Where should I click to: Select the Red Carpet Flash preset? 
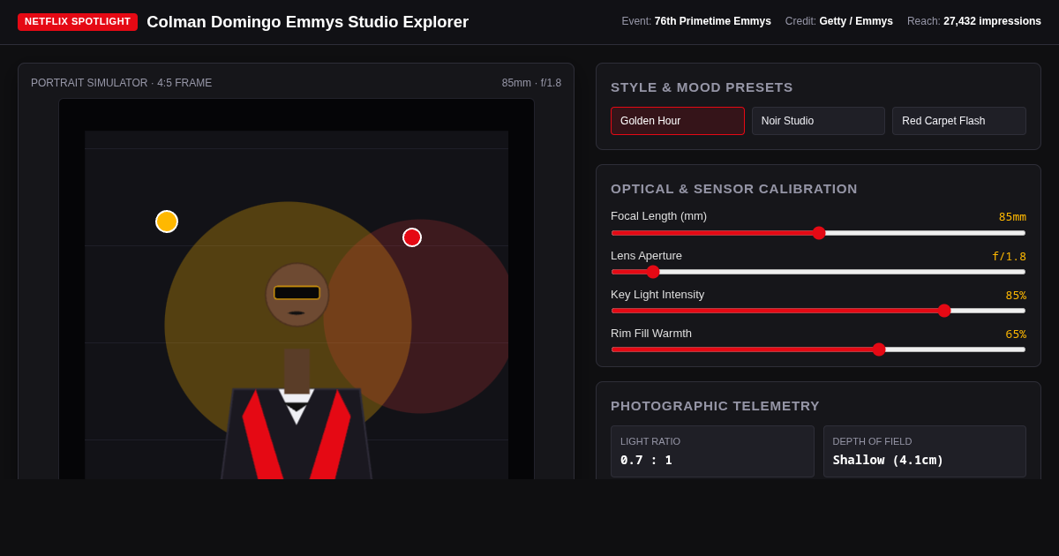coord(959,121)
